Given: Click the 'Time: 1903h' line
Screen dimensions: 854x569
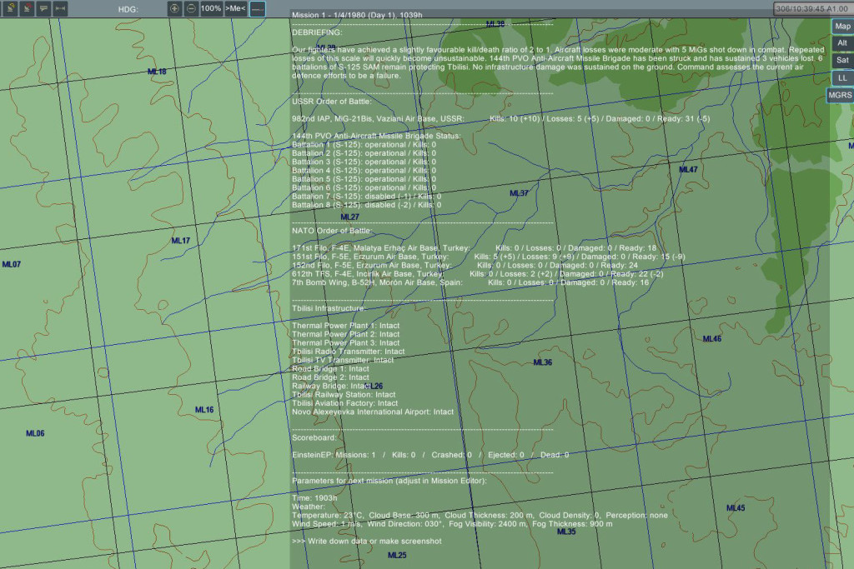Looking at the screenshot, I should tap(314, 498).
